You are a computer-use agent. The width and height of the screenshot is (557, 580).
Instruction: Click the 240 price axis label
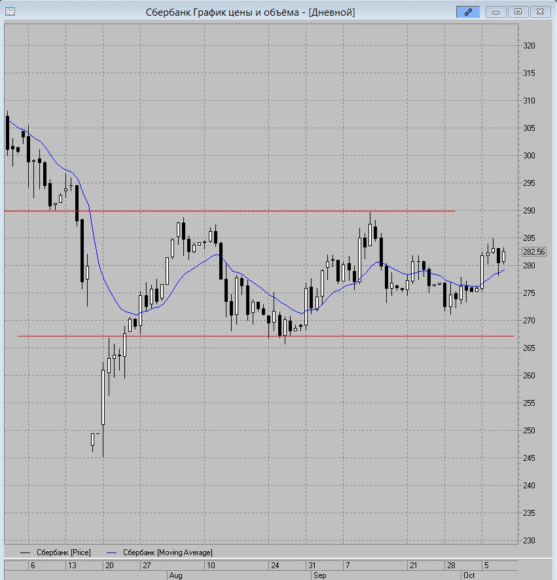pos(529,485)
